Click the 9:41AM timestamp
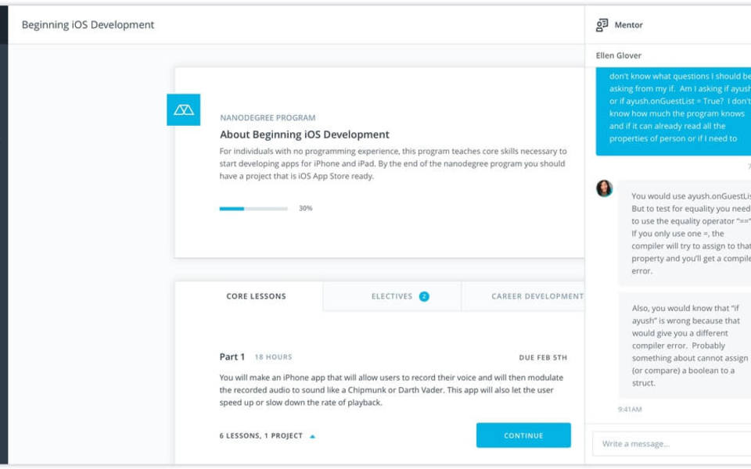Viewport: 751px width, 469px height. 629,409
